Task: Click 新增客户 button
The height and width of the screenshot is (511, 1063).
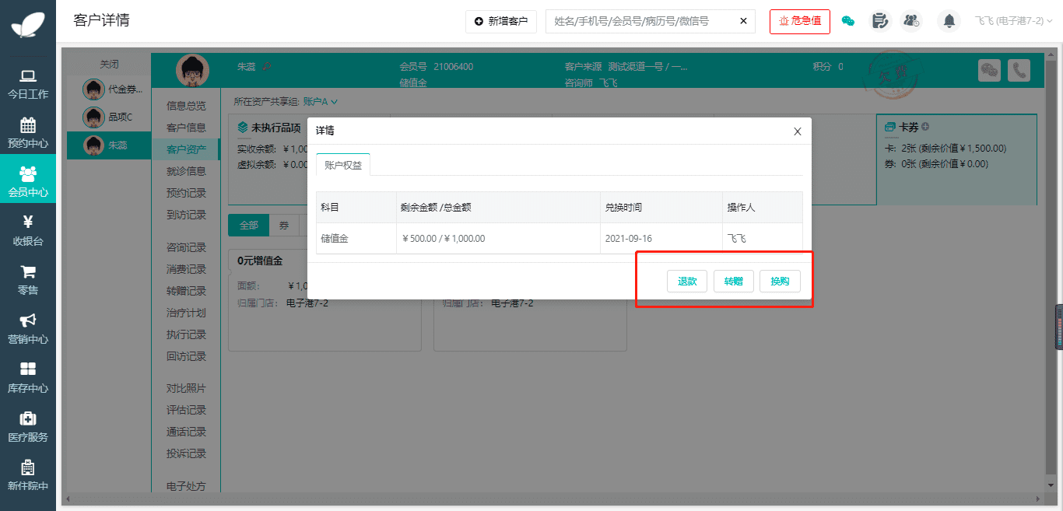Action: click(501, 21)
